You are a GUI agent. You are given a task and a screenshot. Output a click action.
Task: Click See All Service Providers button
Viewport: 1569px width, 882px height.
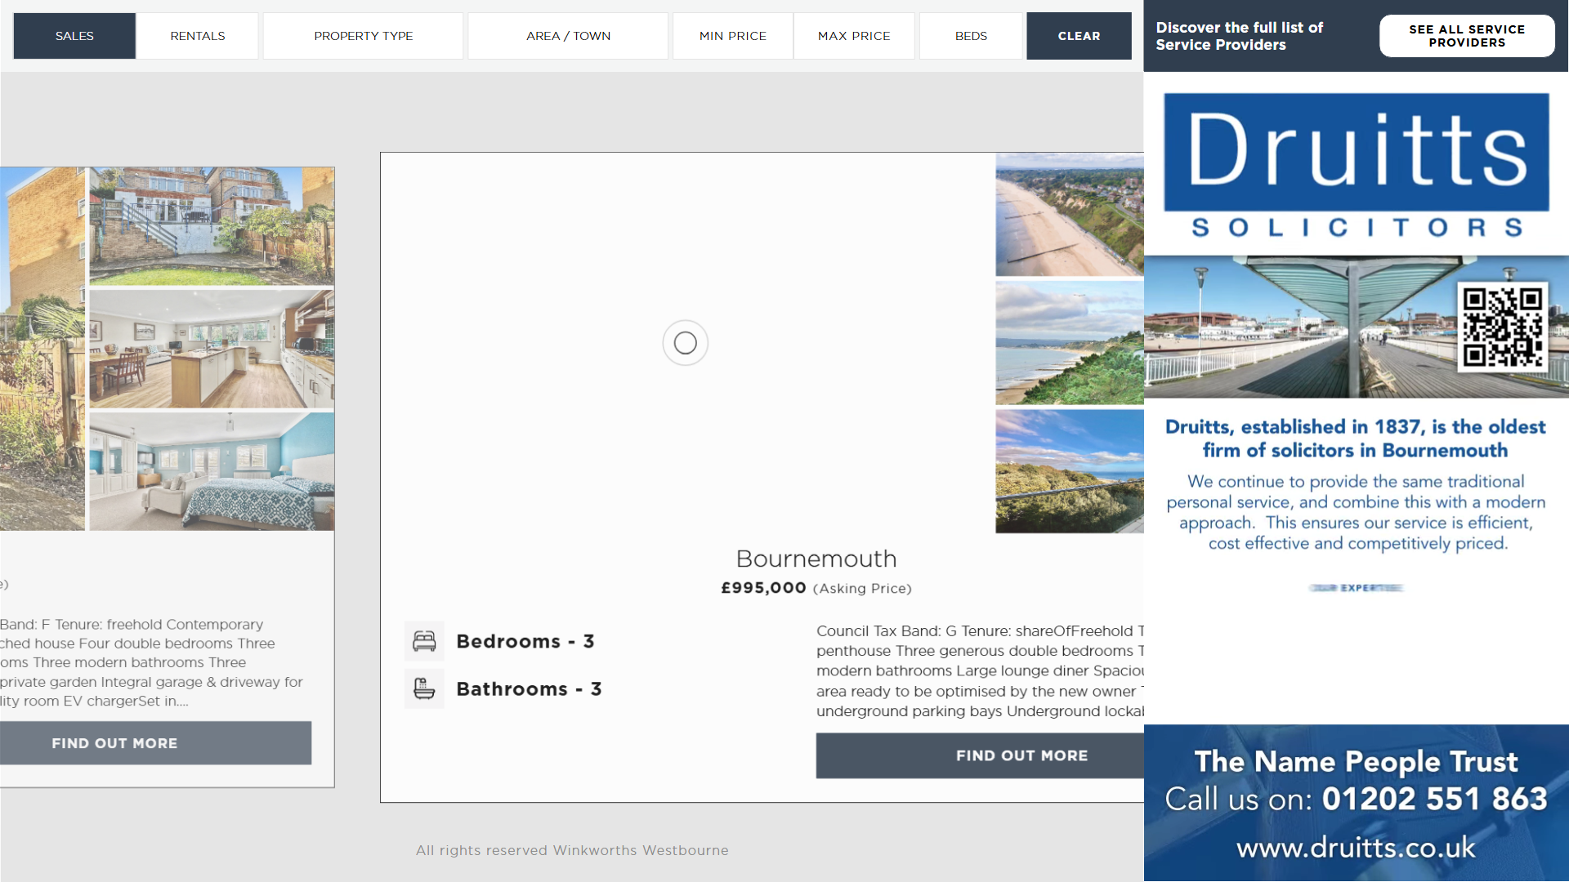[1466, 36]
